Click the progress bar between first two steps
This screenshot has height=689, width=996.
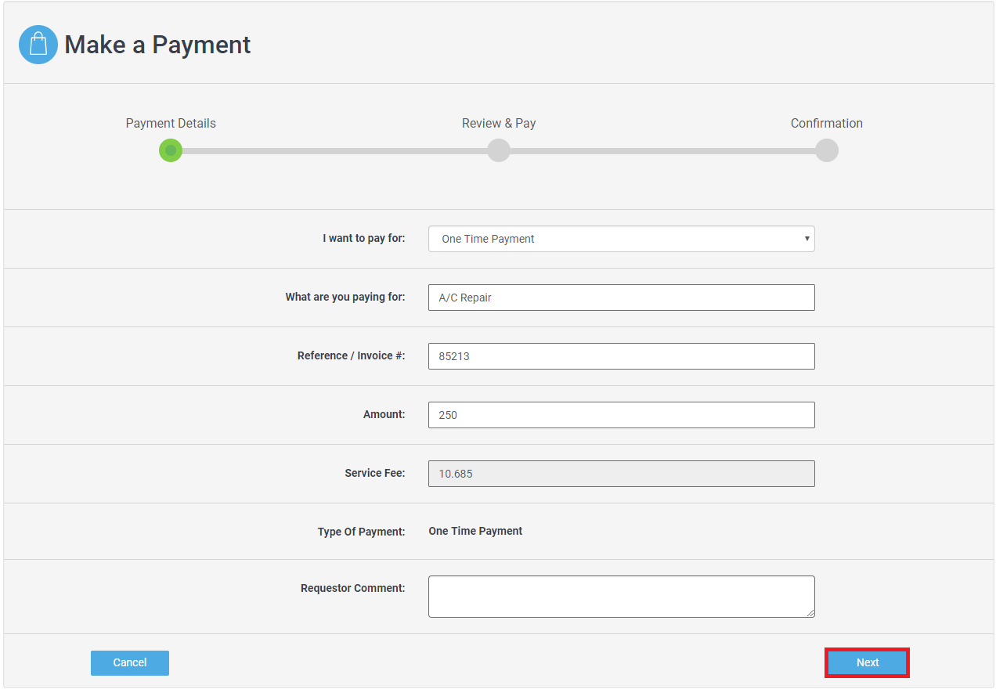[334, 151]
